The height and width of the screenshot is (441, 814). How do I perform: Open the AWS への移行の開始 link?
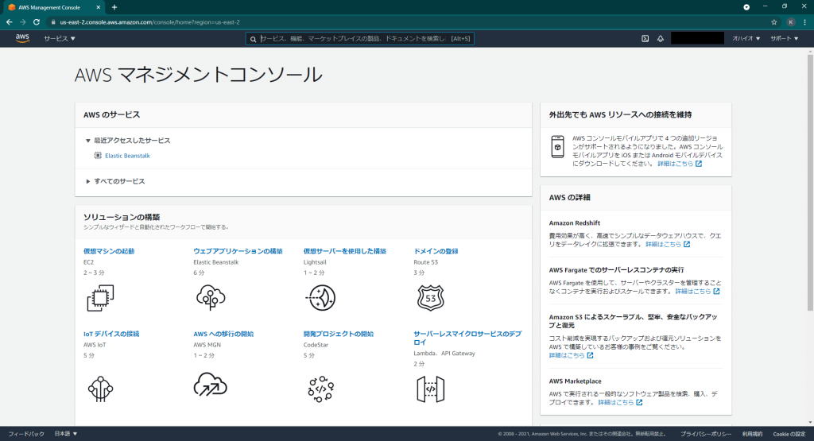click(223, 334)
